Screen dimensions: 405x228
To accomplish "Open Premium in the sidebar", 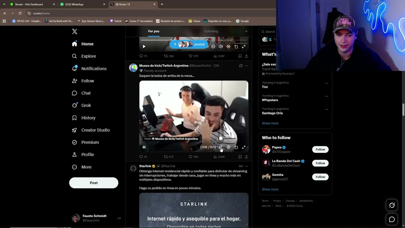I will 85,142.
